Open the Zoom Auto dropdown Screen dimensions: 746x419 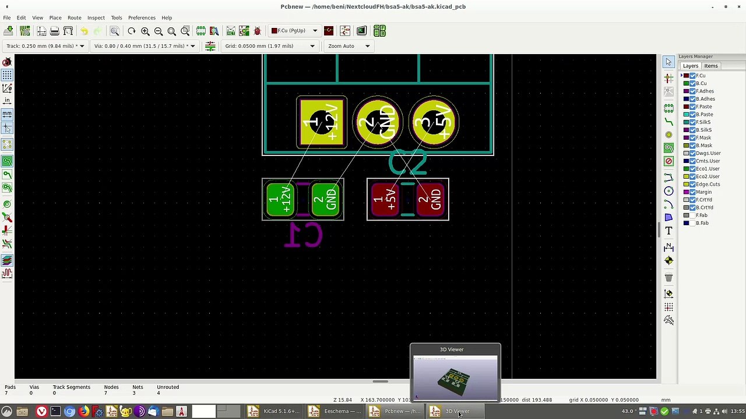[349, 46]
